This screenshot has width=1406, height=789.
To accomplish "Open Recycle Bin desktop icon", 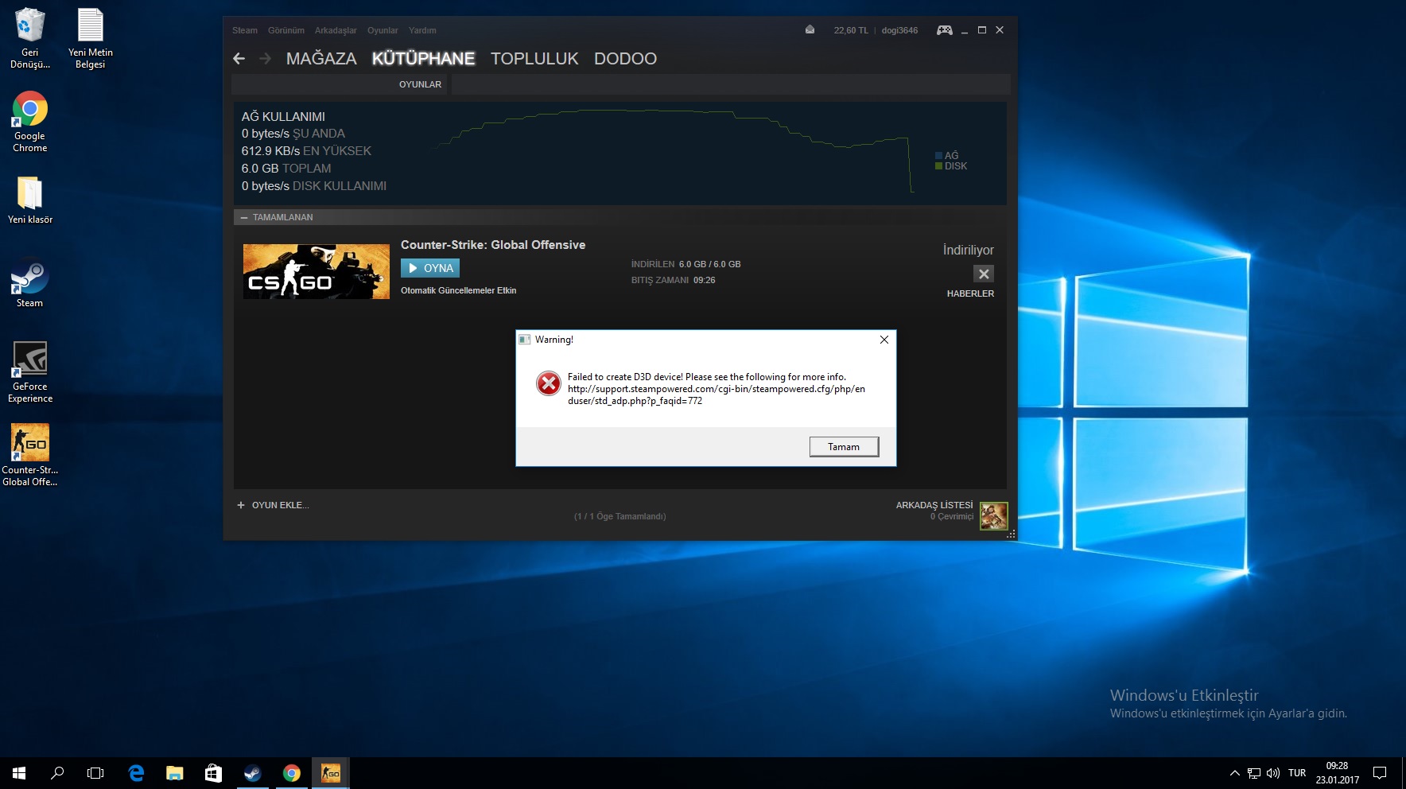I will (30, 37).
